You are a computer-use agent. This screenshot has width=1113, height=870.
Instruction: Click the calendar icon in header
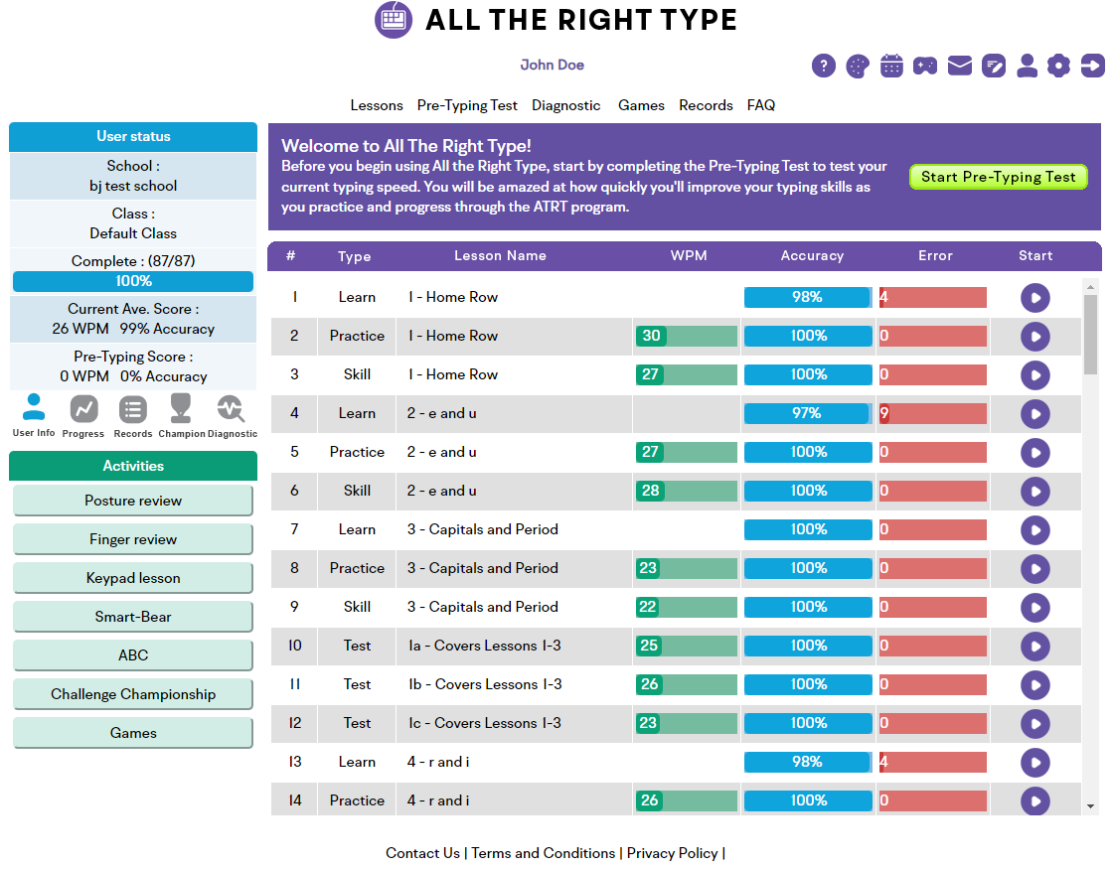click(891, 66)
